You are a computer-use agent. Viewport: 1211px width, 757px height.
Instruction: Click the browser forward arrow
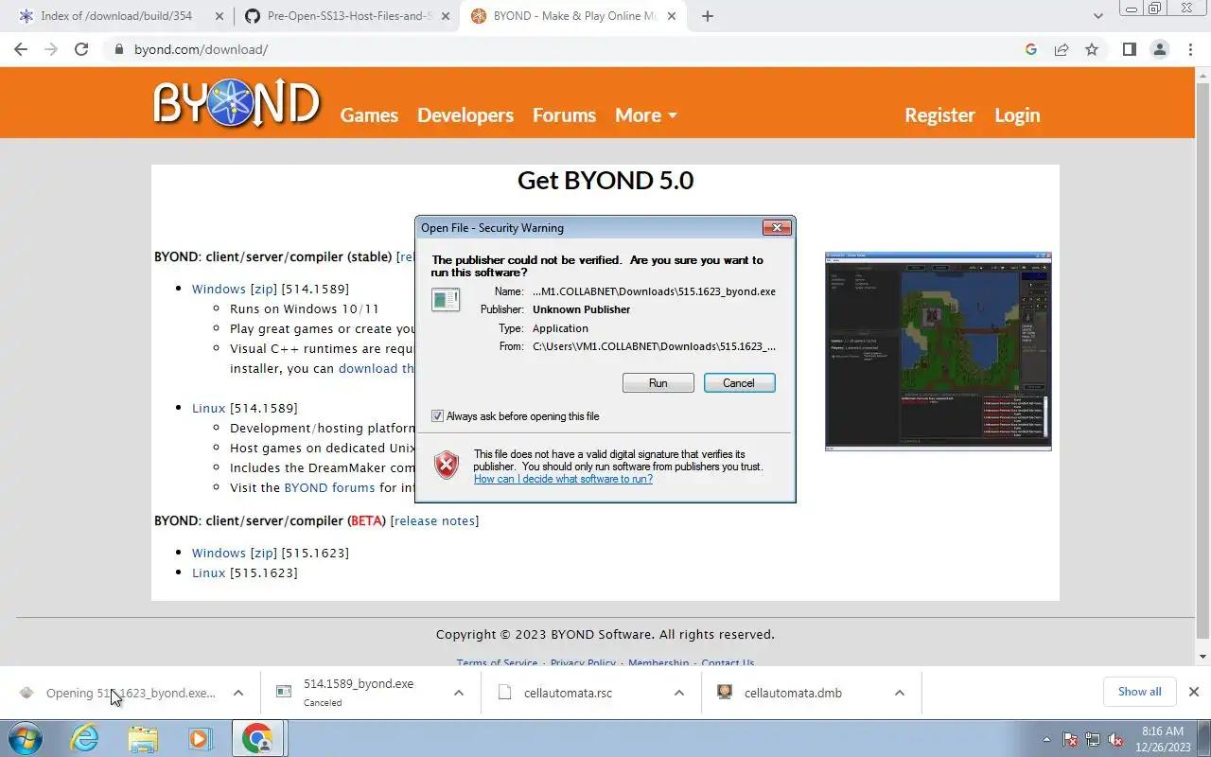51,49
